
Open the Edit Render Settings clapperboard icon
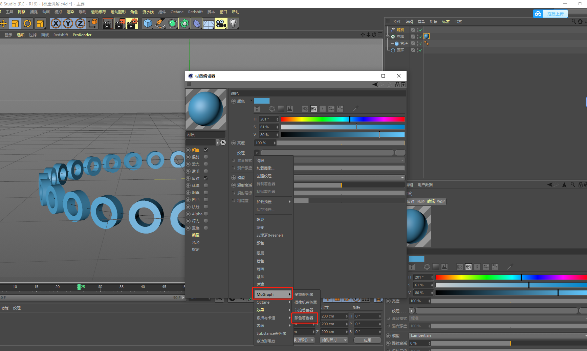[132, 23]
